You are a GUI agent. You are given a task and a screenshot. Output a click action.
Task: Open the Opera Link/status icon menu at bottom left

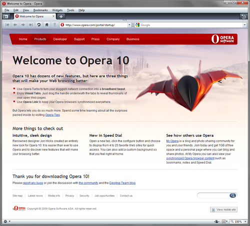[7, 222]
